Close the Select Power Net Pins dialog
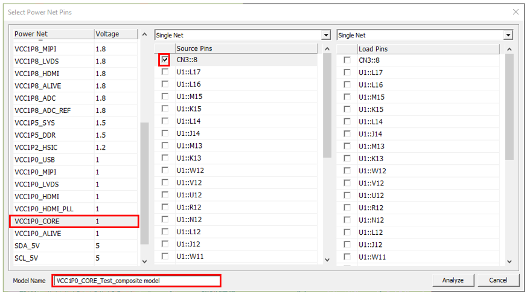This screenshot has width=527, height=294. (516, 12)
